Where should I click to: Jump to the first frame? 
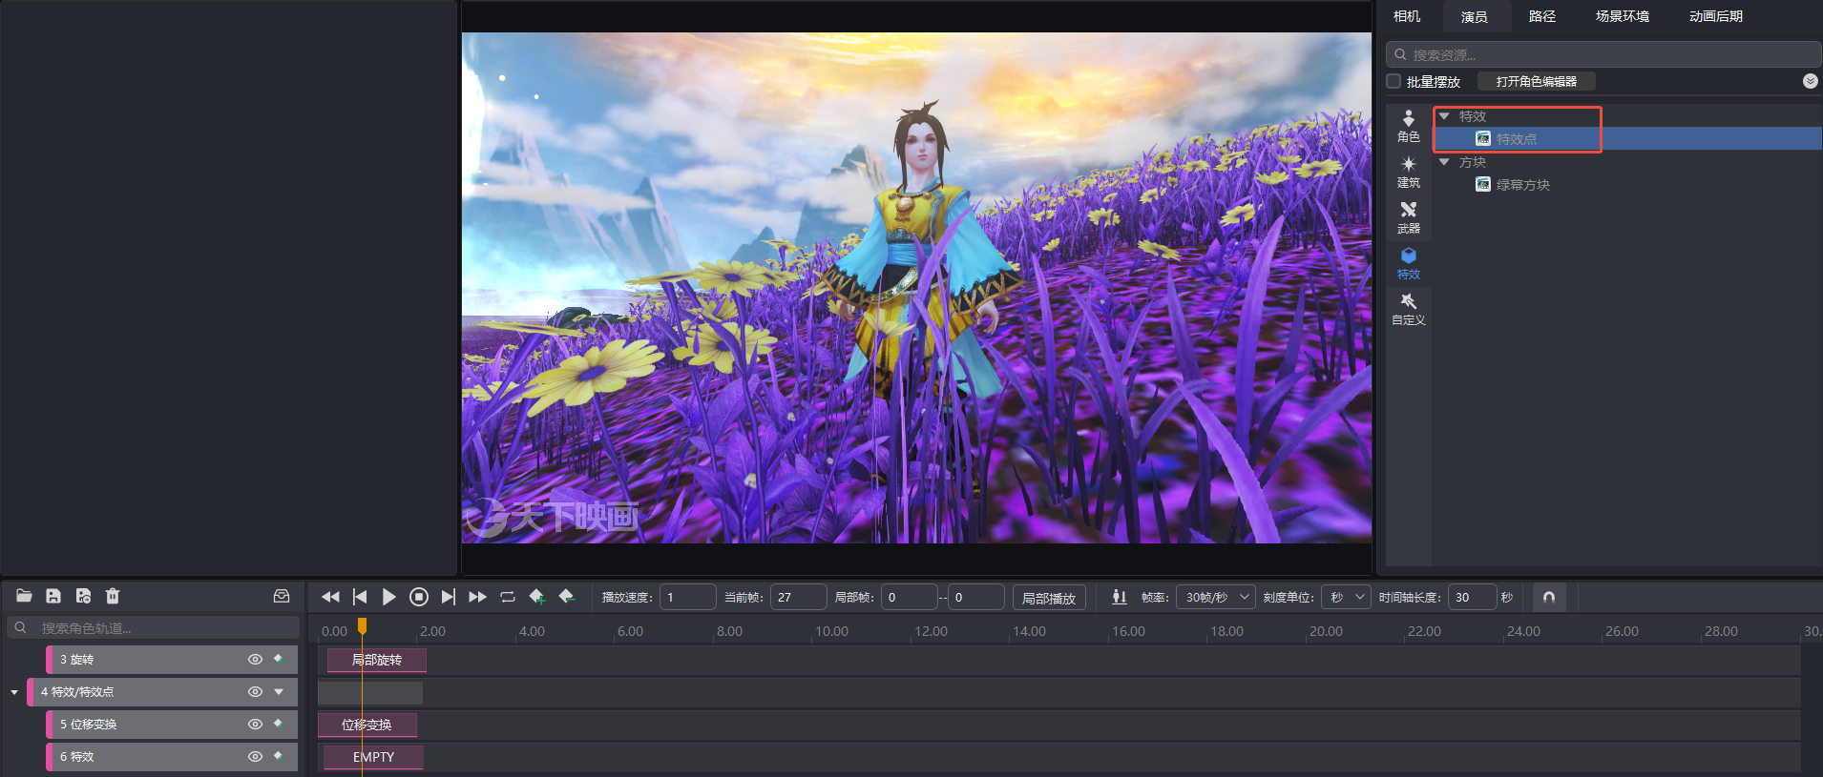tap(360, 597)
